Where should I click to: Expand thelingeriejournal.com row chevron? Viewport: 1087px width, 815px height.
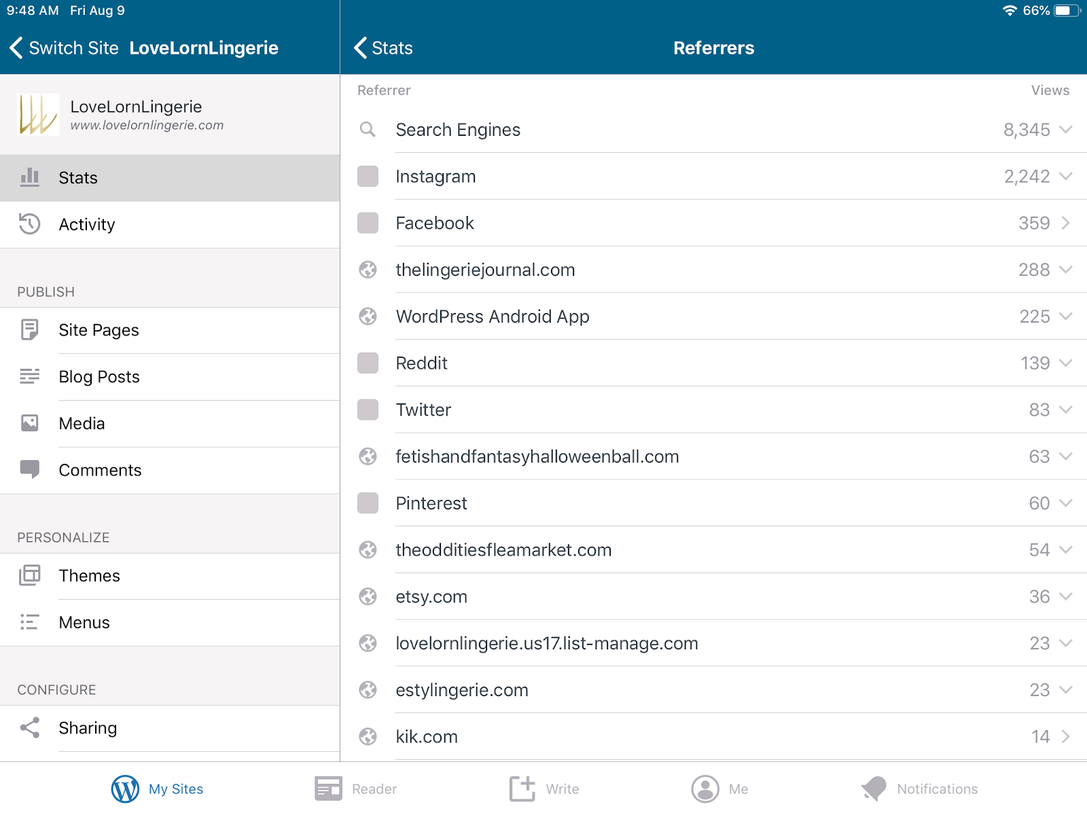(1065, 270)
